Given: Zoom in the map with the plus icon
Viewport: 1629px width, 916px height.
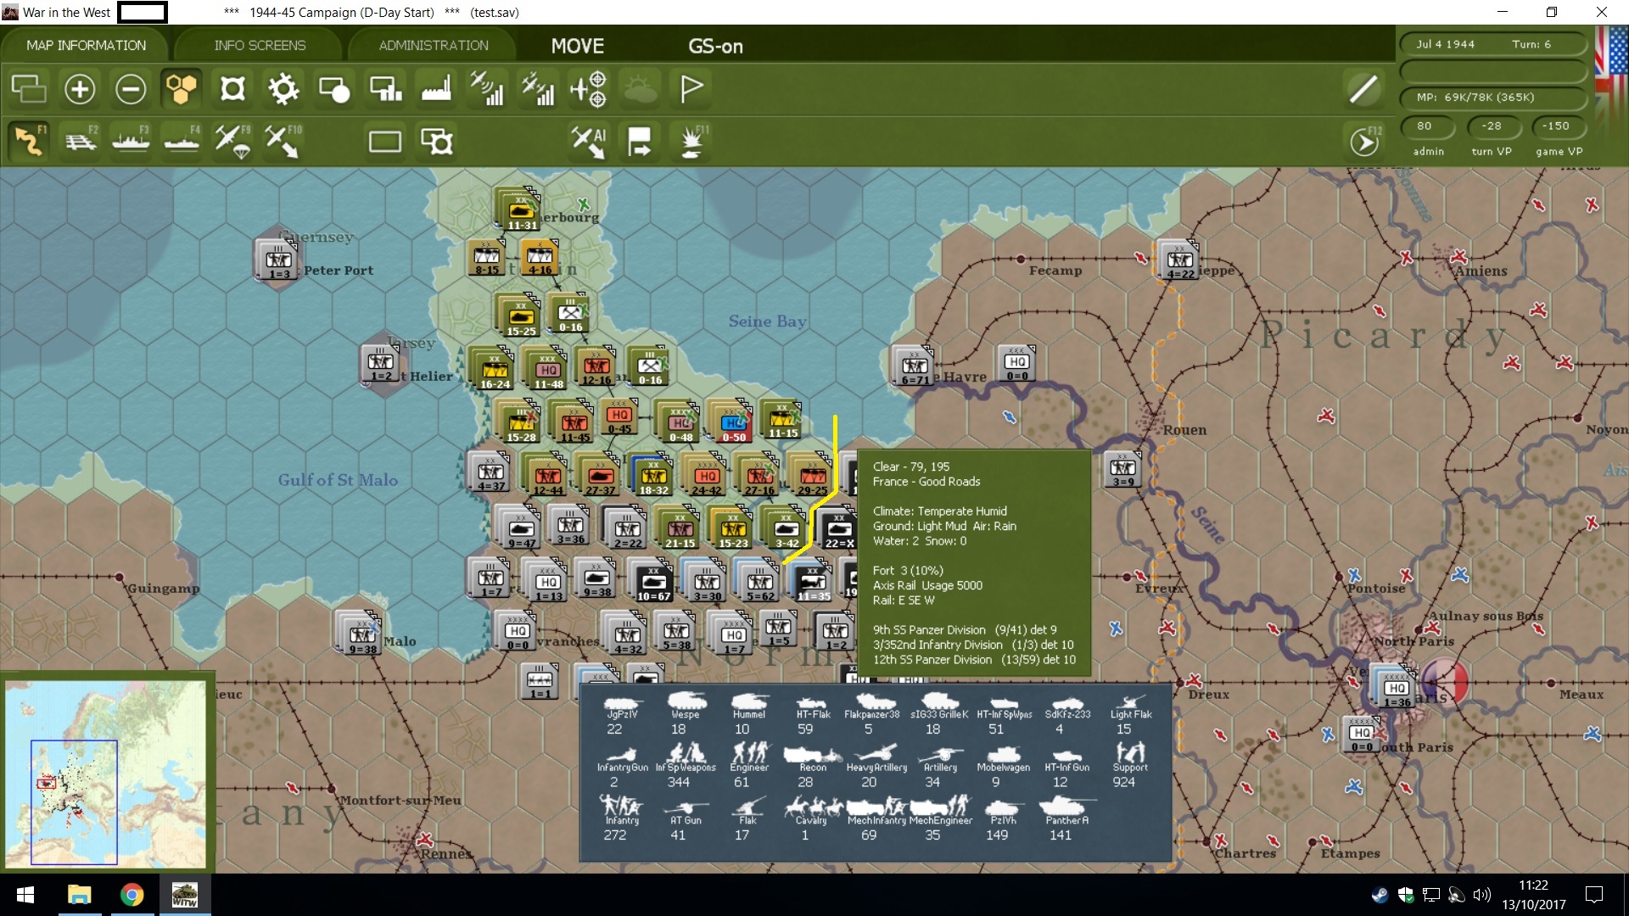Looking at the screenshot, I should point(80,88).
